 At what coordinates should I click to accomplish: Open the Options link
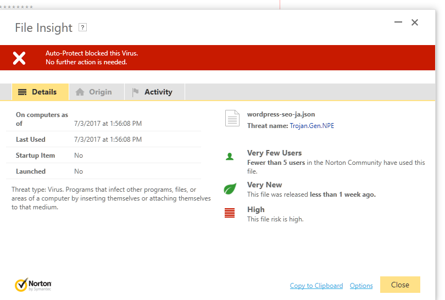pyautogui.click(x=361, y=286)
